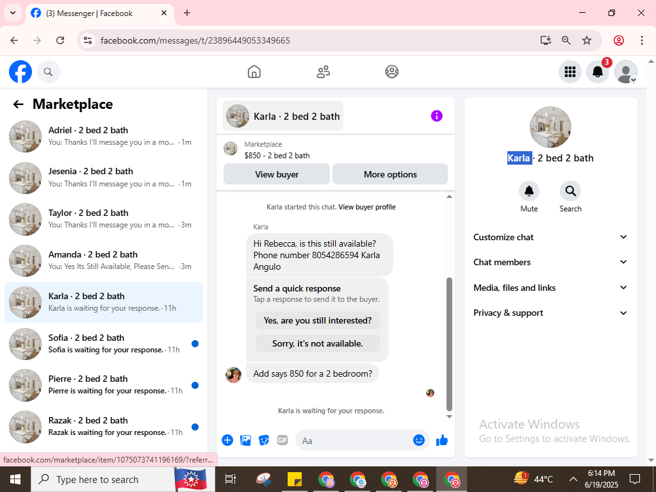Open the Windows Start menu
This screenshot has width=656, height=492.
click(x=15, y=479)
